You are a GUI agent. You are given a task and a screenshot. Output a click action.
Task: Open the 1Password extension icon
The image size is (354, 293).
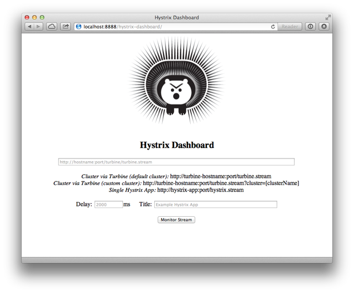click(x=310, y=26)
